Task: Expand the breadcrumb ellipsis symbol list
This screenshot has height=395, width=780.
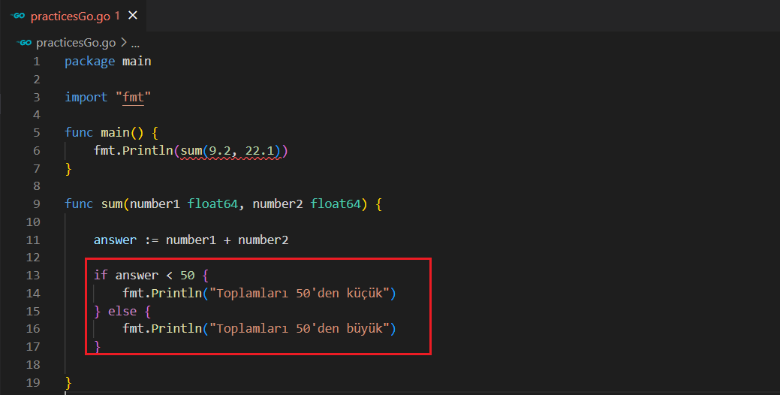Action: point(136,43)
